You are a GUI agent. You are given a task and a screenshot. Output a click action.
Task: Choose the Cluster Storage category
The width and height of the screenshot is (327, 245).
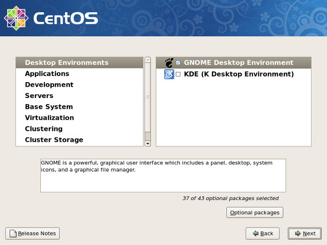(80, 140)
